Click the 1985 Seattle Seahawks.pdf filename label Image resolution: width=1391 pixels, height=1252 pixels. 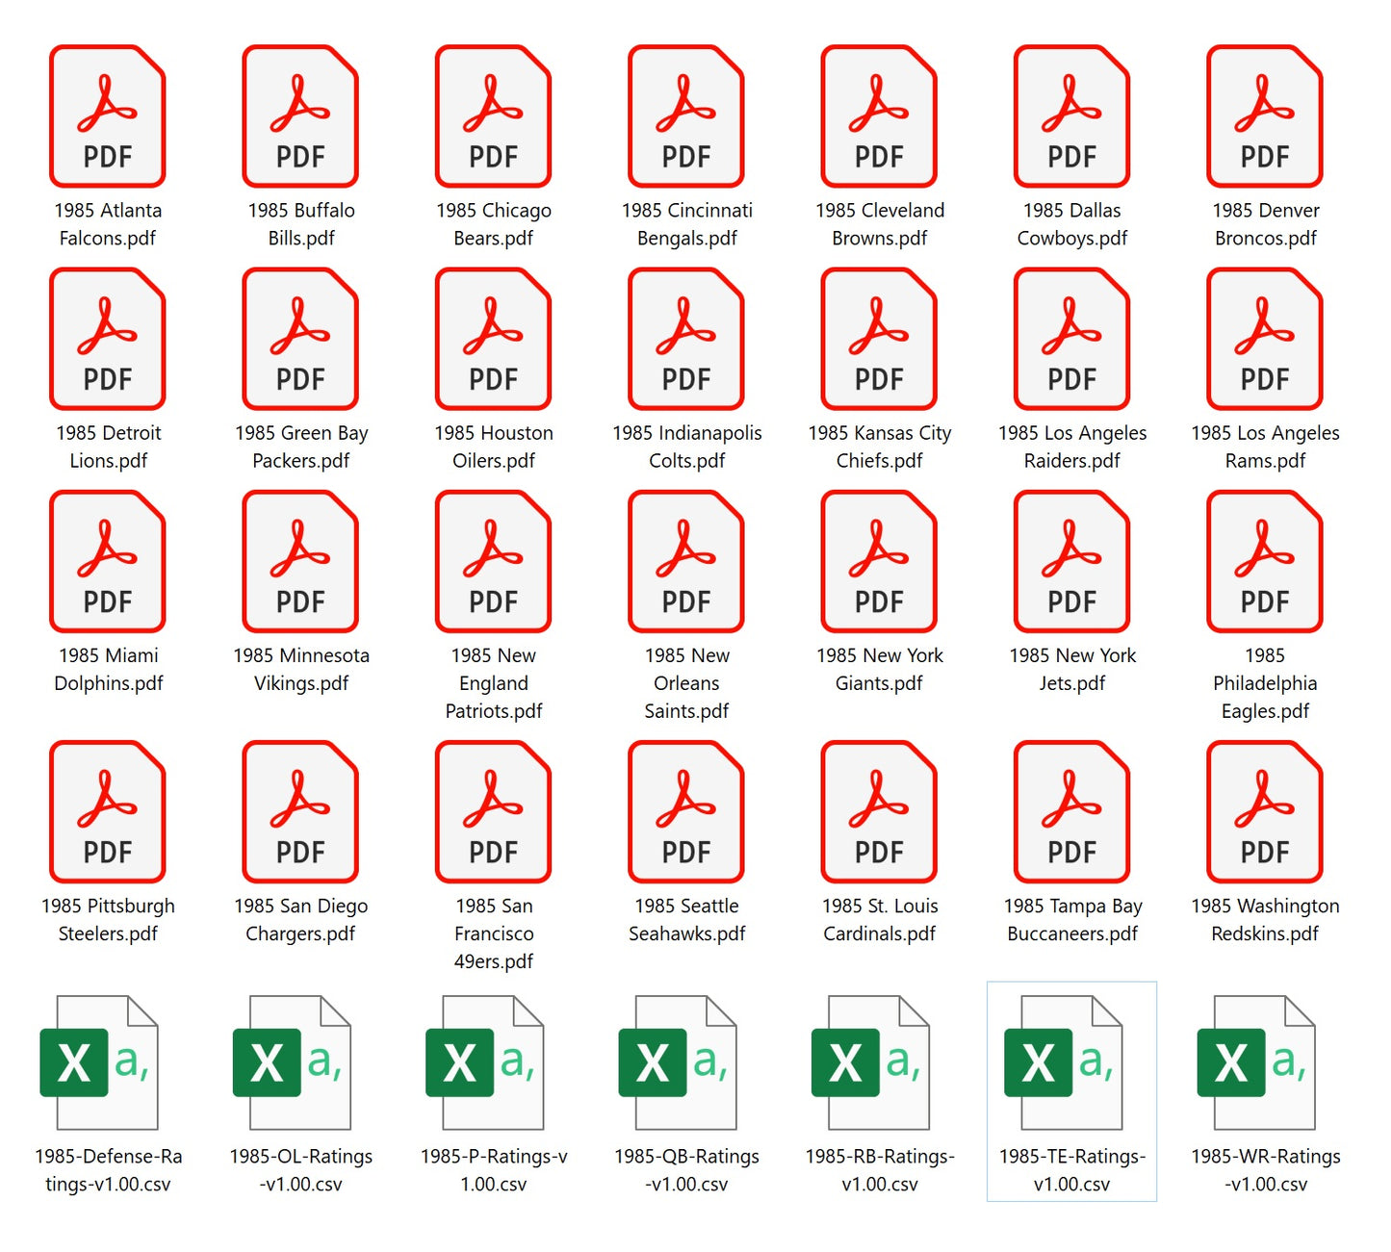click(686, 920)
